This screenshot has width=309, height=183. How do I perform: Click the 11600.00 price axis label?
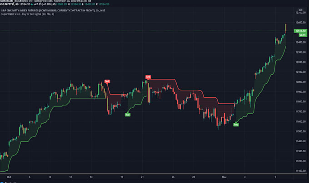coord(300,121)
